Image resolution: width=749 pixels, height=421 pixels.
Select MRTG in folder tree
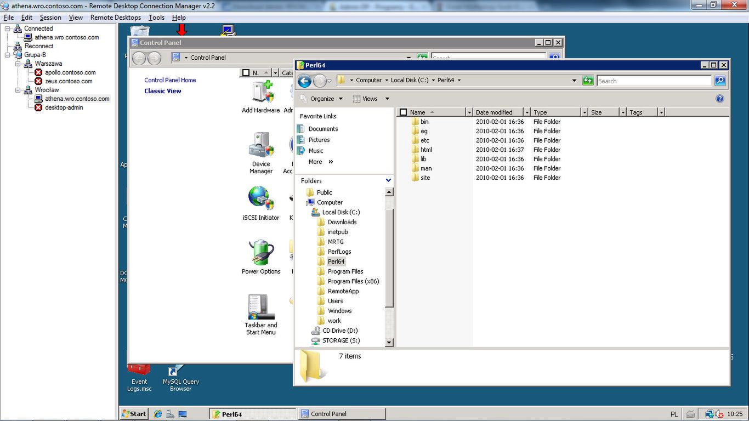[336, 242]
